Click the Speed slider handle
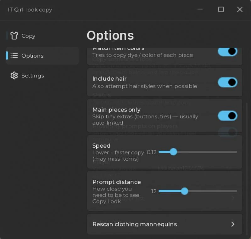The height and width of the screenshot is (239, 251). 173,152
